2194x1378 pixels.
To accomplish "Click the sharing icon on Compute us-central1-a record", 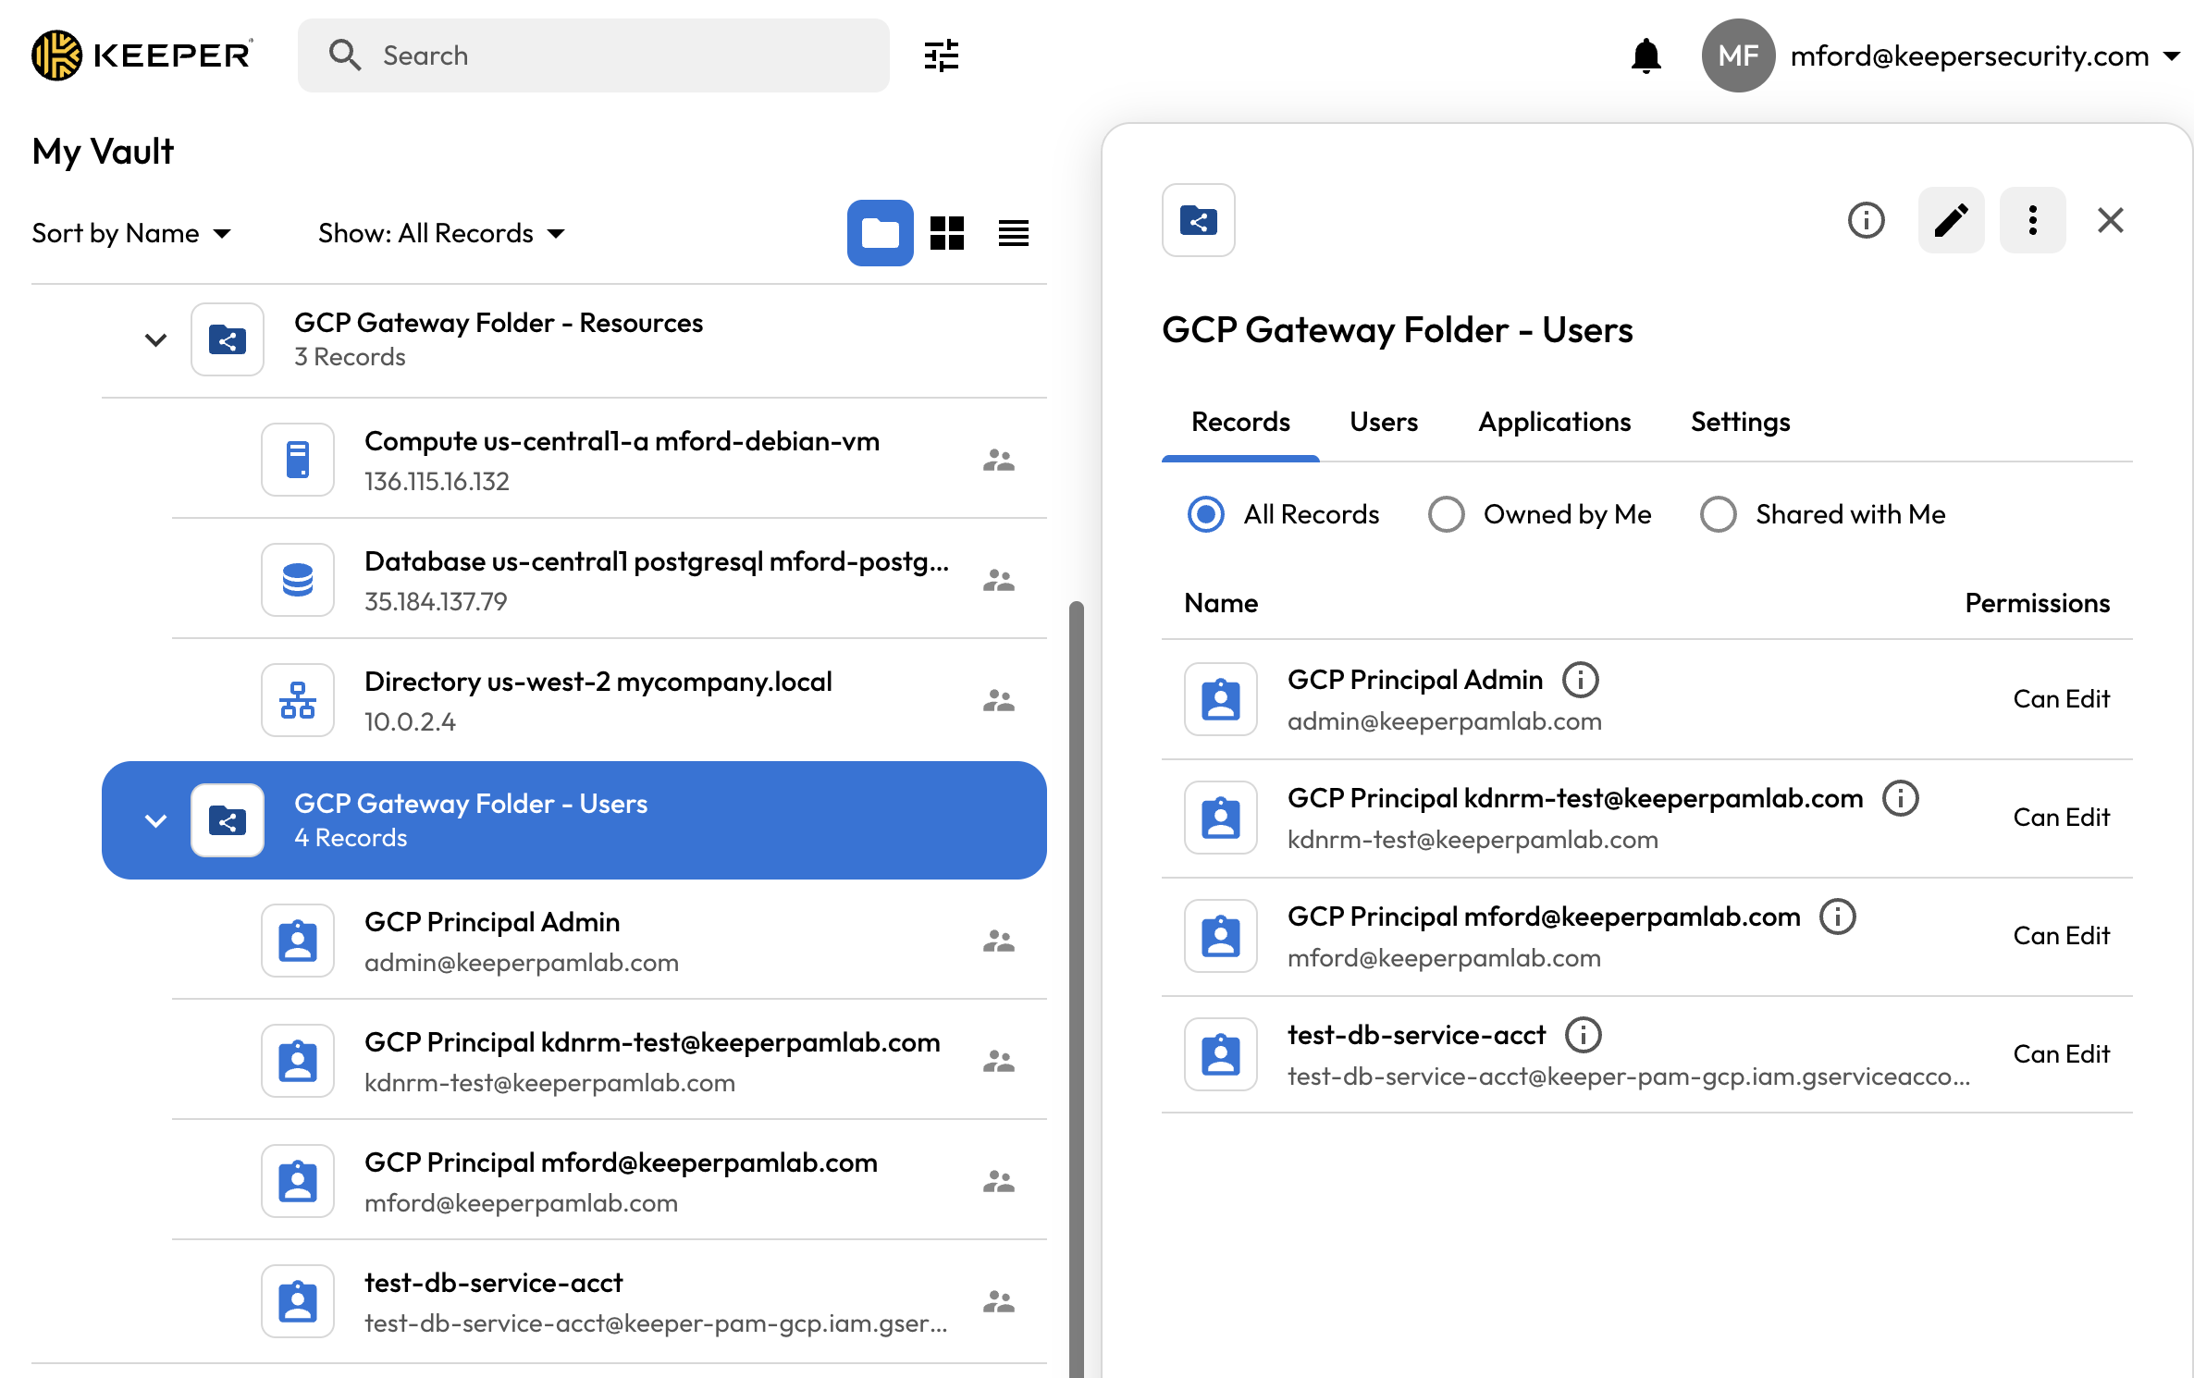I will tap(999, 460).
